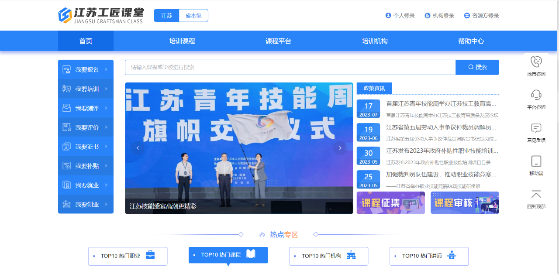Click the 机构登录 building icon
This screenshot has height=274, width=559.
click(x=428, y=16)
